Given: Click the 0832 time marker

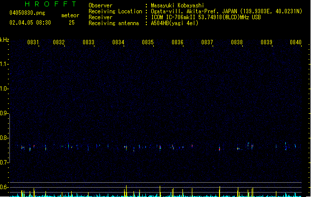Looking at the screenshot, I should [x=59, y=42].
